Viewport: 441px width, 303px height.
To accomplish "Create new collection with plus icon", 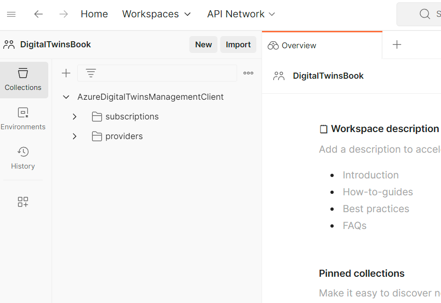I will tap(66, 73).
